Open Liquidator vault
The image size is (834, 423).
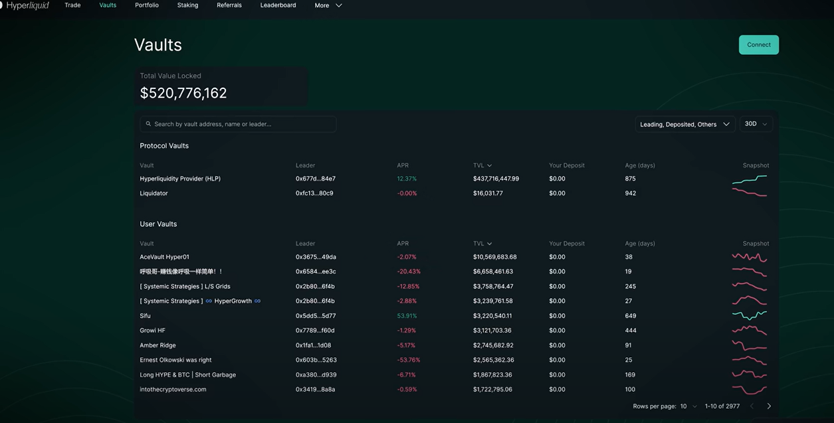click(x=154, y=193)
